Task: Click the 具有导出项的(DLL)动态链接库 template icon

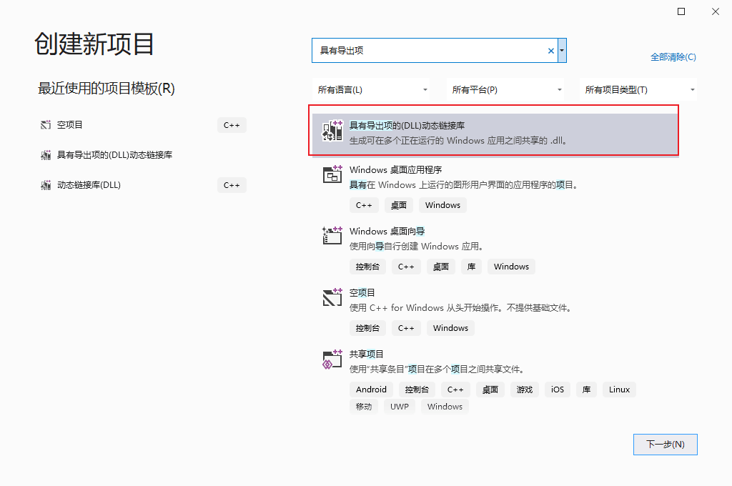Action: coord(332,130)
